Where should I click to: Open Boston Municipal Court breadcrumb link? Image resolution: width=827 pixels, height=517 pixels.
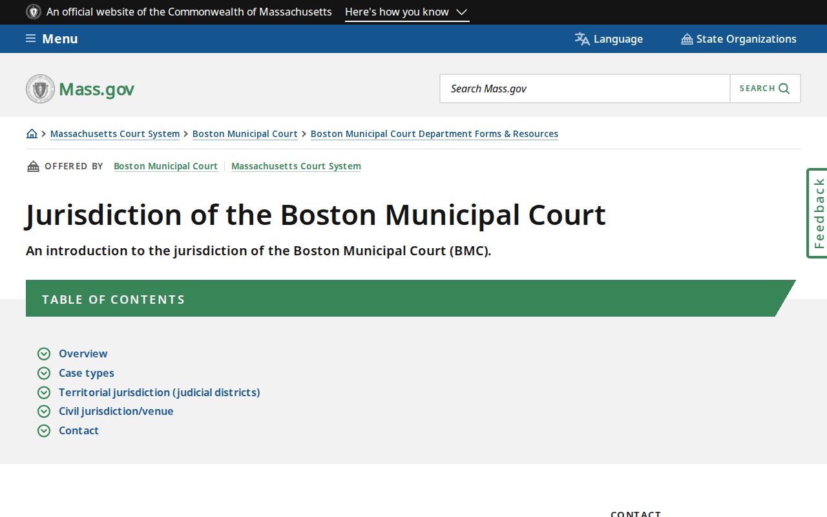pos(245,134)
